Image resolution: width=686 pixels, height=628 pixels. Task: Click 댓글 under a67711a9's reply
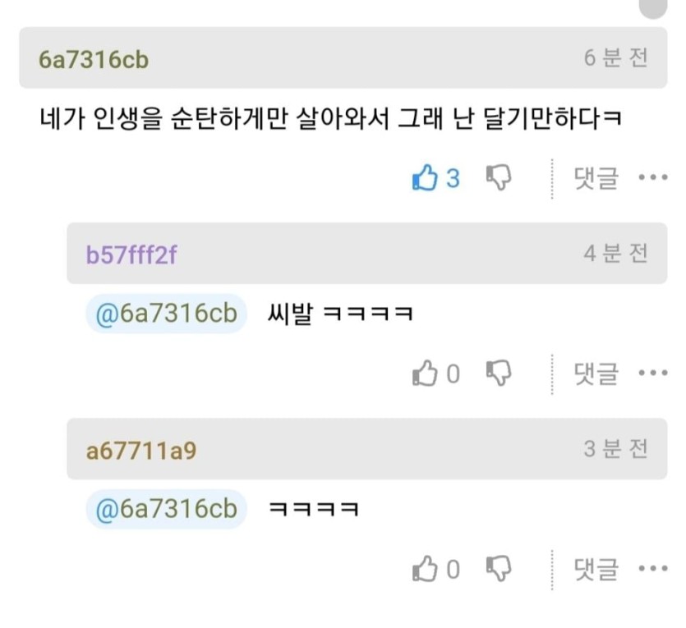pyautogui.click(x=596, y=569)
